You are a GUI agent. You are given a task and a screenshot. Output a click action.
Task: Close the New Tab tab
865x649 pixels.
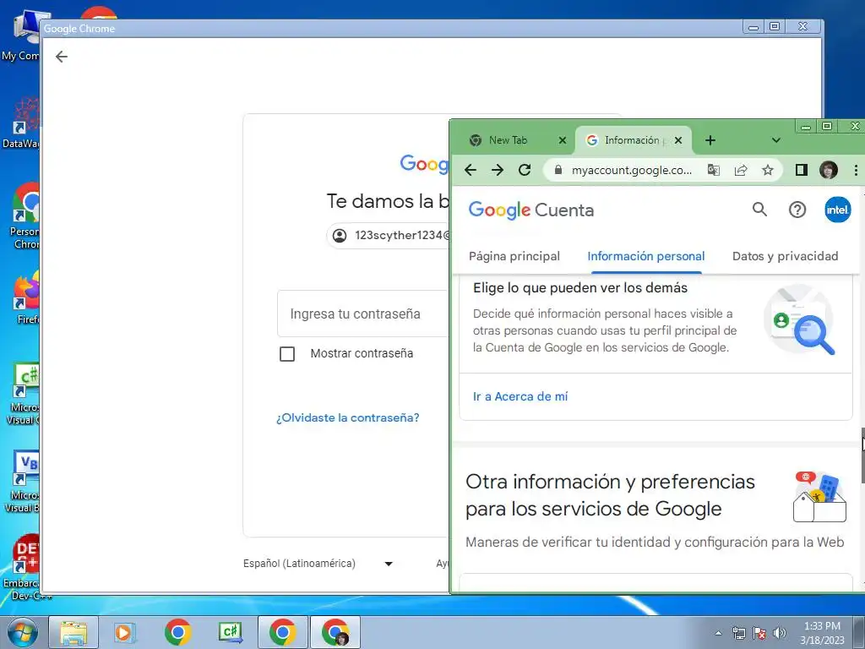pyautogui.click(x=562, y=140)
